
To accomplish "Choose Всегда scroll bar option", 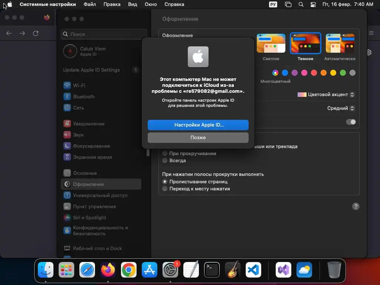I will coord(165,160).
